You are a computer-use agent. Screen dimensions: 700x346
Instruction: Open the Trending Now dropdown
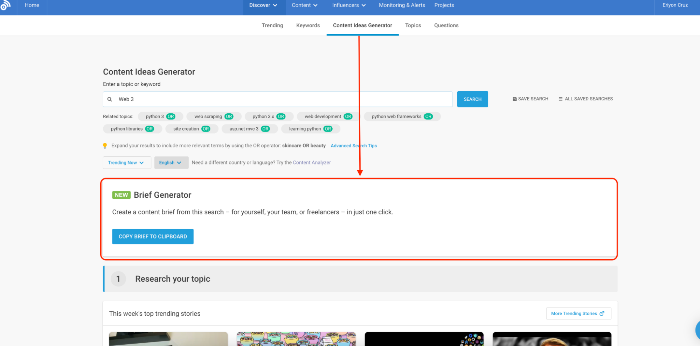pyautogui.click(x=127, y=163)
